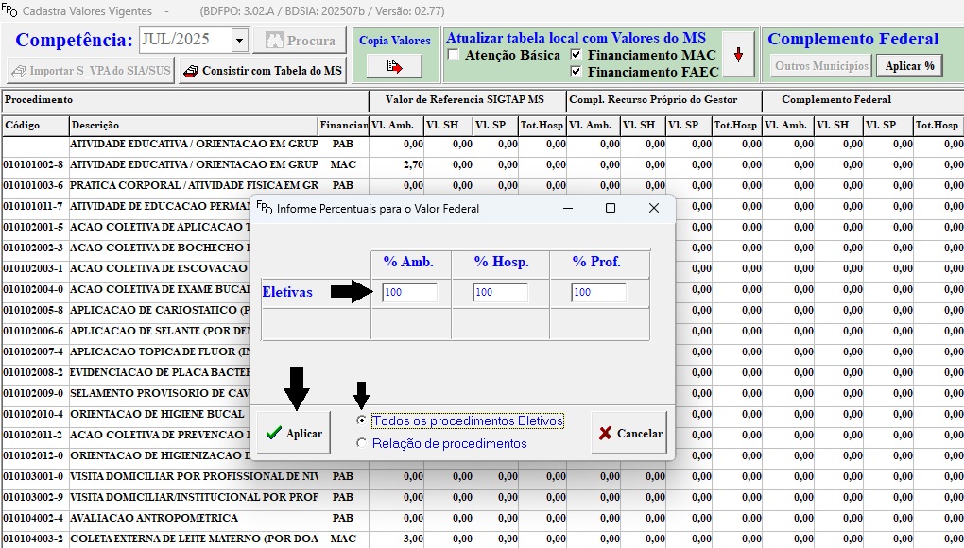This screenshot has width=964, height=548.
Task: Maximize the Informe Percentuais dialog
Action: click(x=611, y=208)
